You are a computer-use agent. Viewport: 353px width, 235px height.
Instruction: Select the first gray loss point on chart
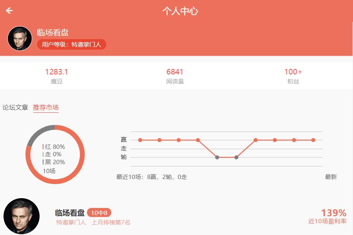217,157
